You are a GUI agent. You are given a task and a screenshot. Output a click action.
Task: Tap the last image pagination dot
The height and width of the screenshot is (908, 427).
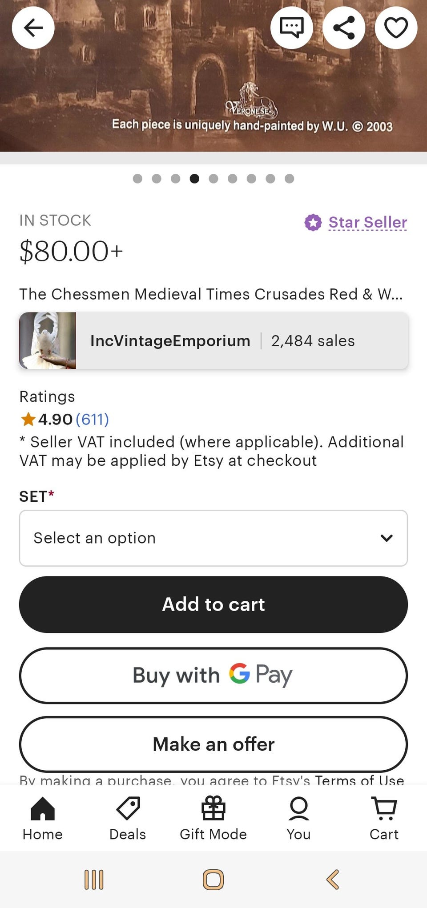coord(290,179)
